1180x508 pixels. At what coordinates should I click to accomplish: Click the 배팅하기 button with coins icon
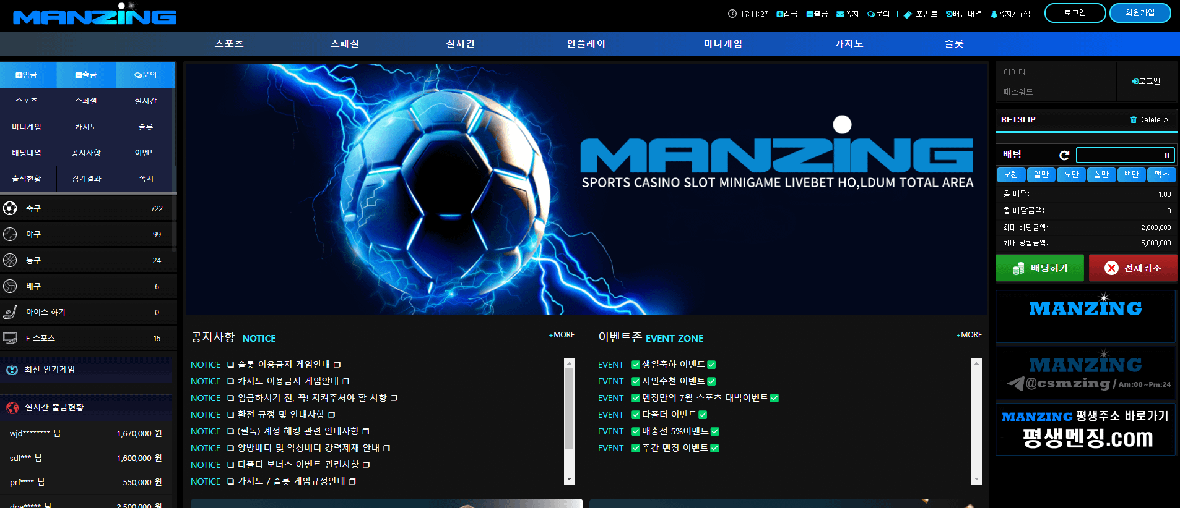point(1040,268)
